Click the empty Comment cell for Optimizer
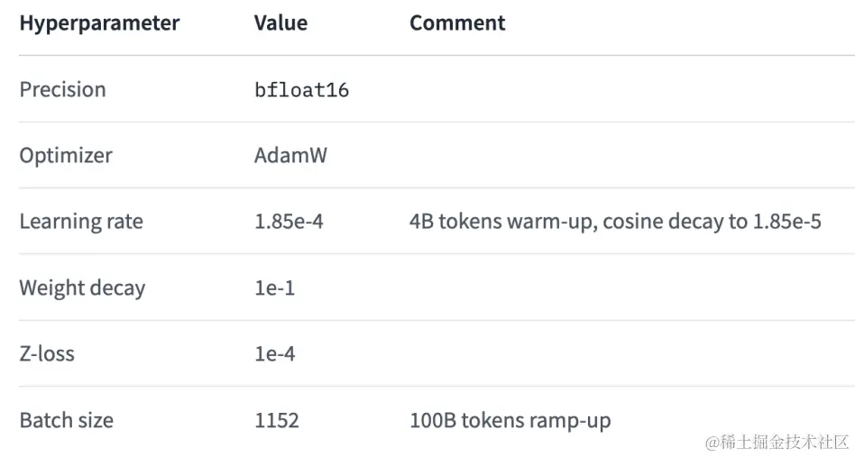Image resolution: width=855 pixels, height=457 pixels. pos(632,155)
